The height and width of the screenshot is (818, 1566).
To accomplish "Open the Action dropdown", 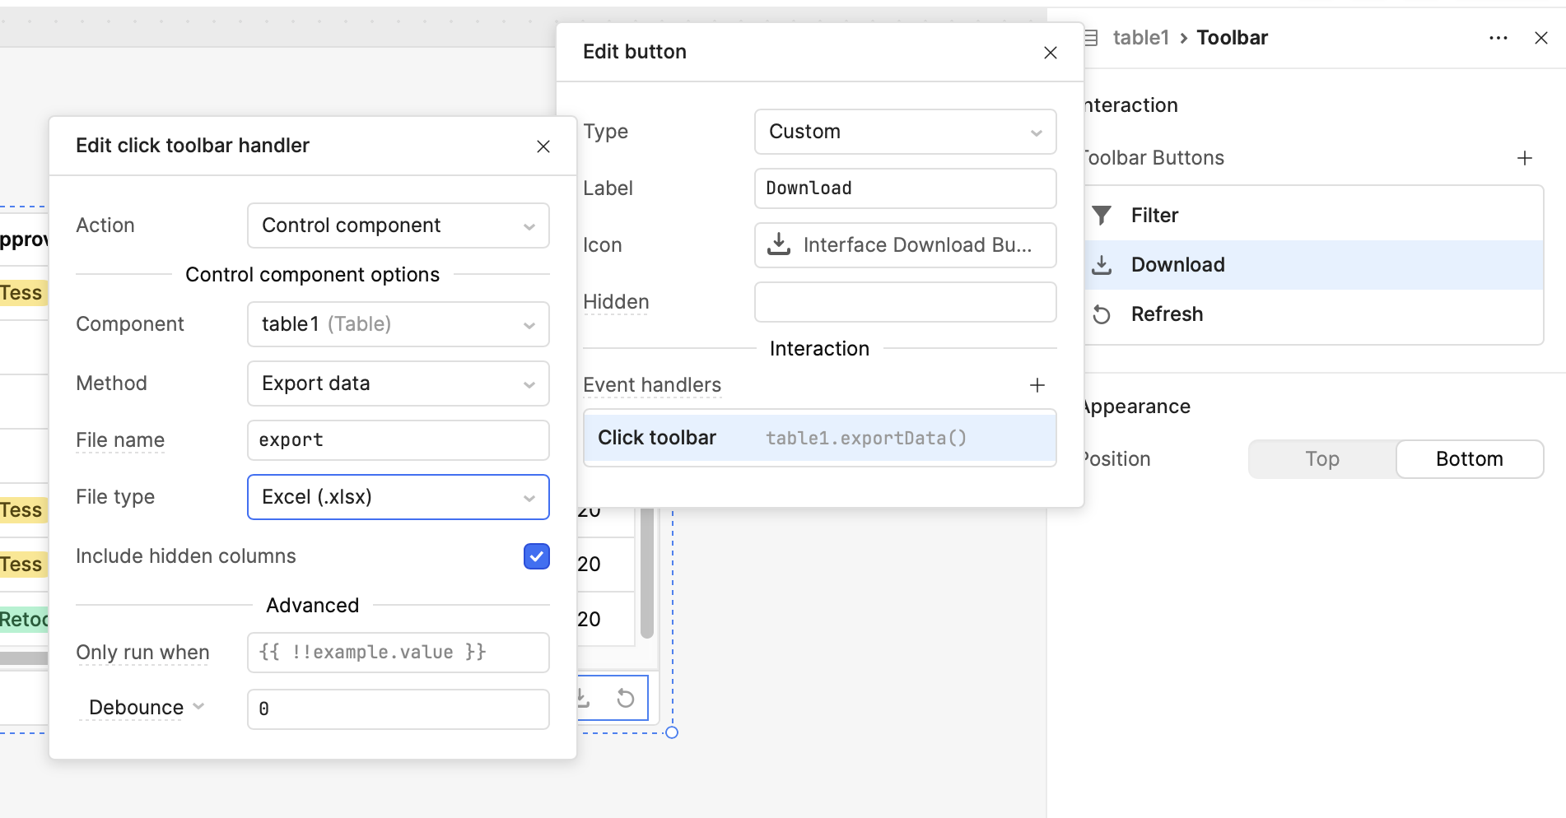I will [398, 225].
